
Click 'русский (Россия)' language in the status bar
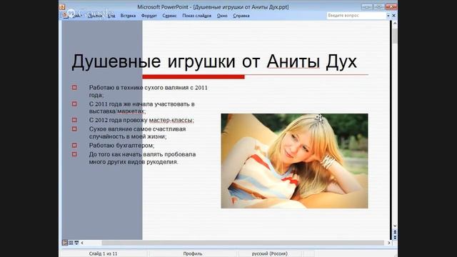tap(270, 254)
